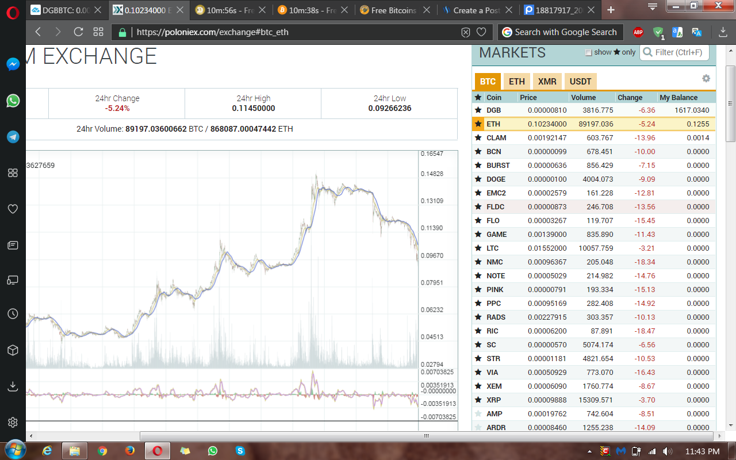The image size is (736, 460).
Task: Sort markets by My Balance column
Action: (678, 97)
